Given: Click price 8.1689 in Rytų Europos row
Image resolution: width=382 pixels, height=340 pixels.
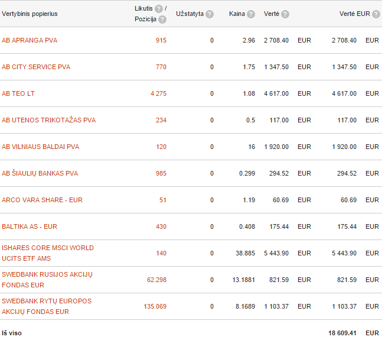Looking at the screenshot, I should 245,306.
